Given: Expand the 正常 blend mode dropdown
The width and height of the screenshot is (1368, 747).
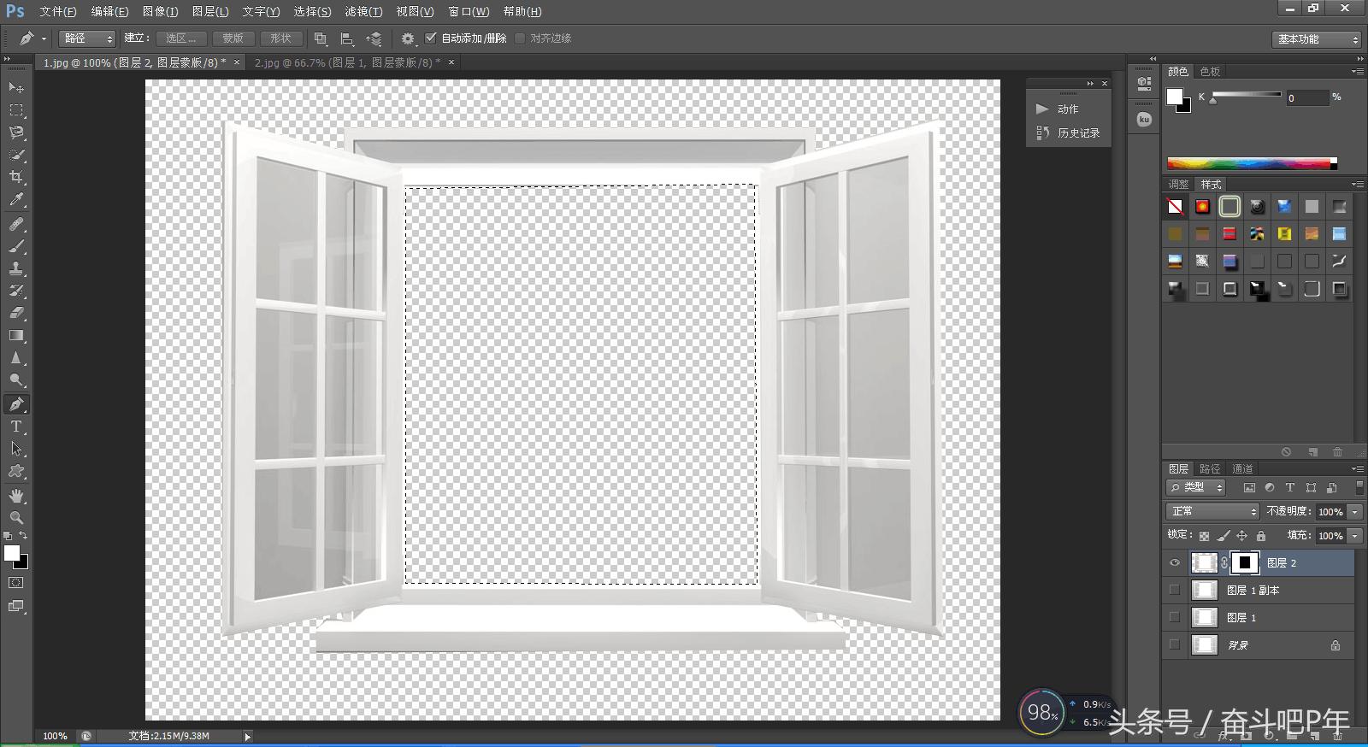Looking at the screenshot, I should coord(1212,511).
